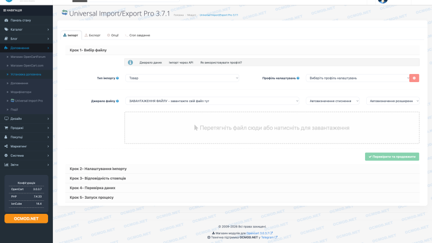432x243 pixels.
Task: Click the Universal Import Pro sidebar icon
Action: [x=12, y=100]
